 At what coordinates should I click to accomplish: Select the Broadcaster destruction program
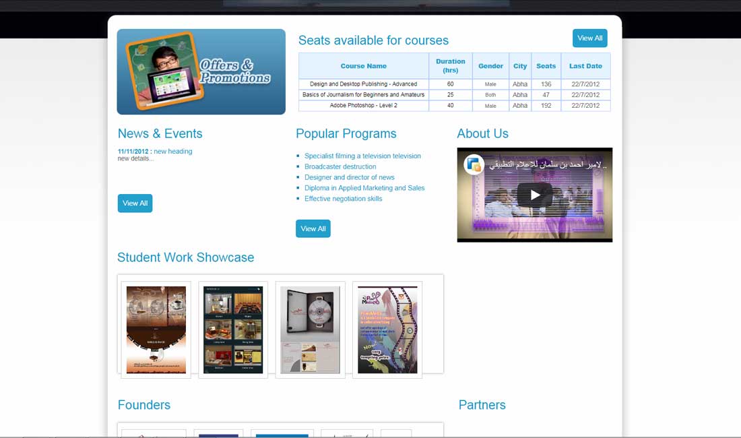(x=340, y=166)
